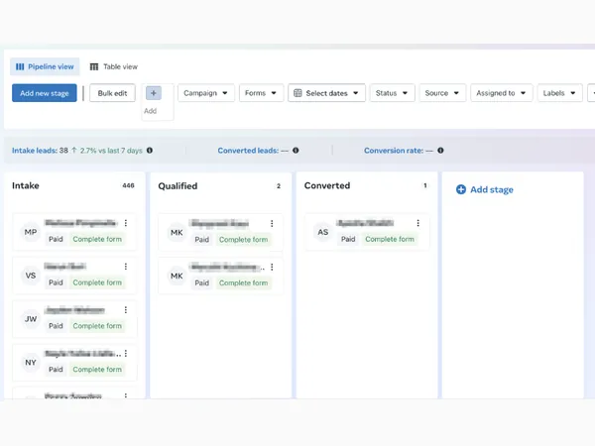Select the VS avatar in Intake
595x446 pixels.
click(x=31, y=276)
